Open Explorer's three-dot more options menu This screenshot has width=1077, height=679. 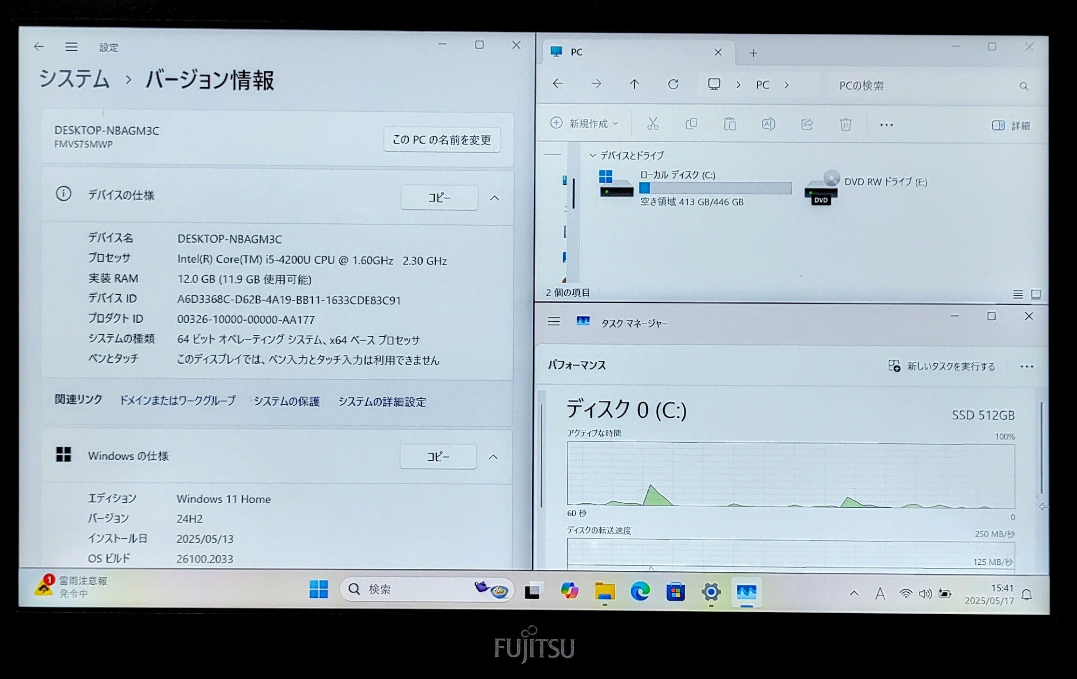pos(886,125)
